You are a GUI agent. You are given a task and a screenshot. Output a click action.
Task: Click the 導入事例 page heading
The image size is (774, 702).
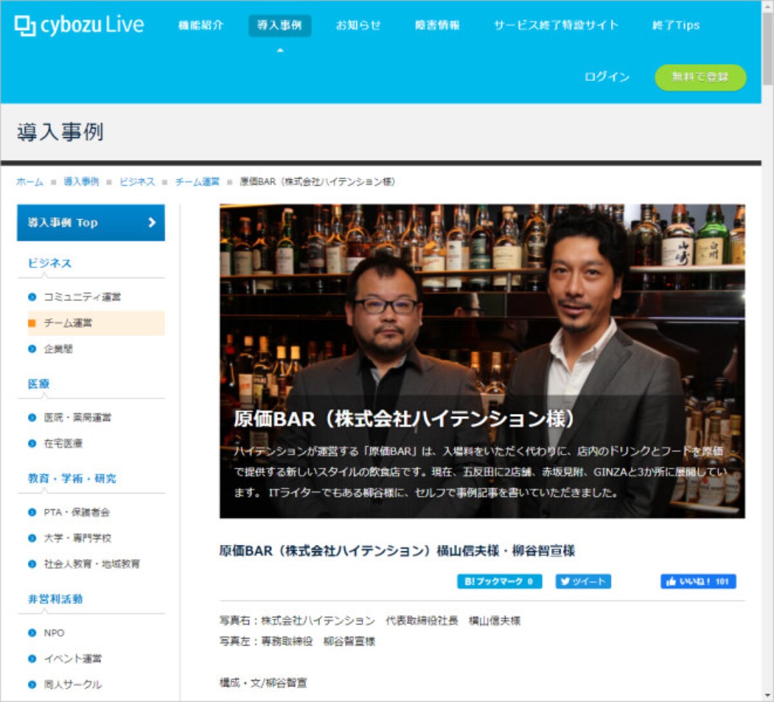[x=60, y=132]
